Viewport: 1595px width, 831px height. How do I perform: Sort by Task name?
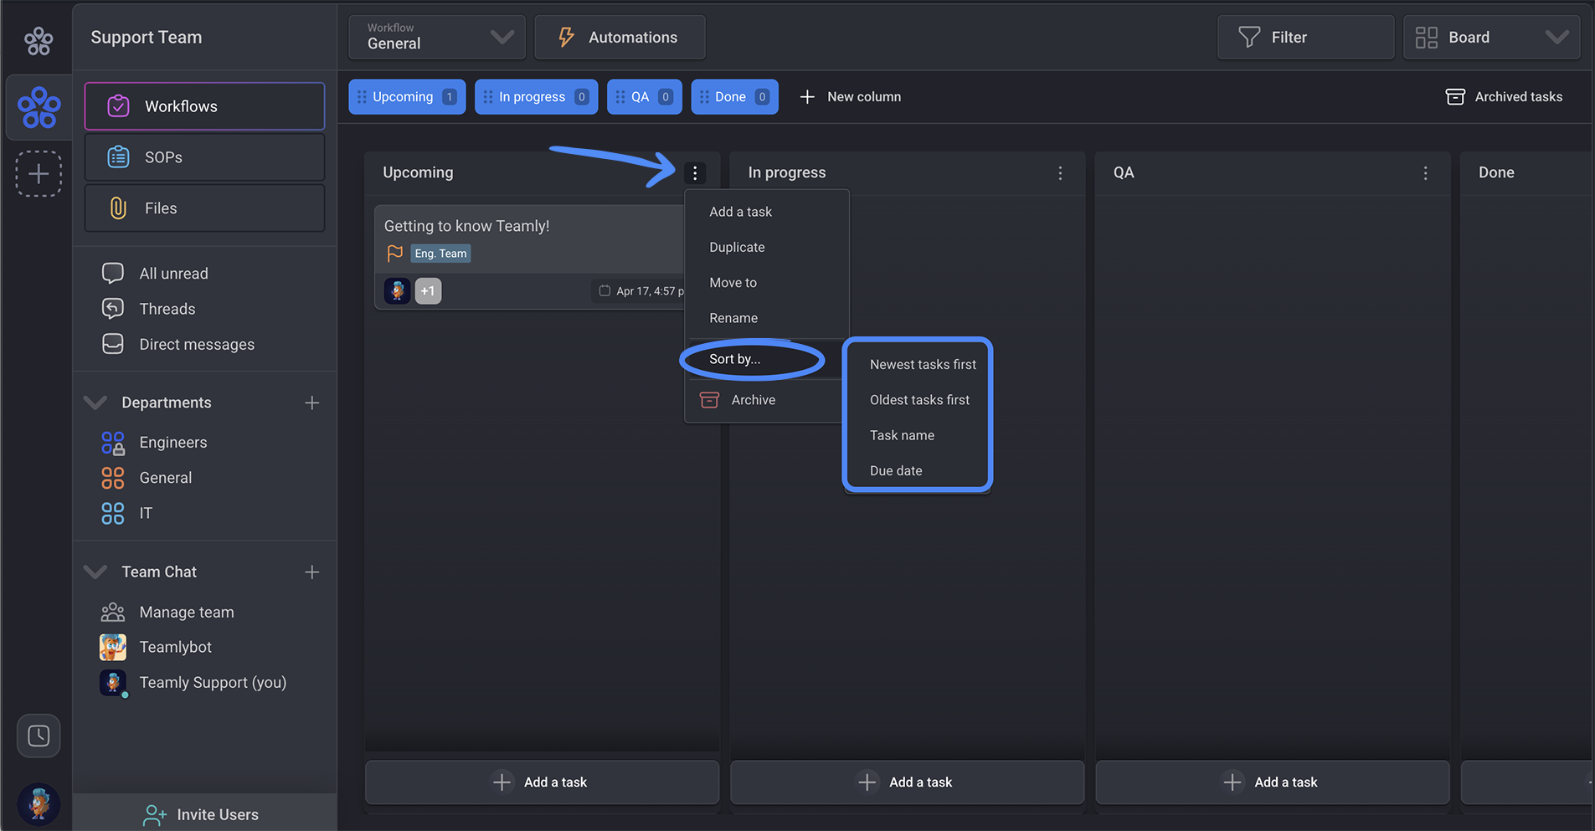(902, 435)
